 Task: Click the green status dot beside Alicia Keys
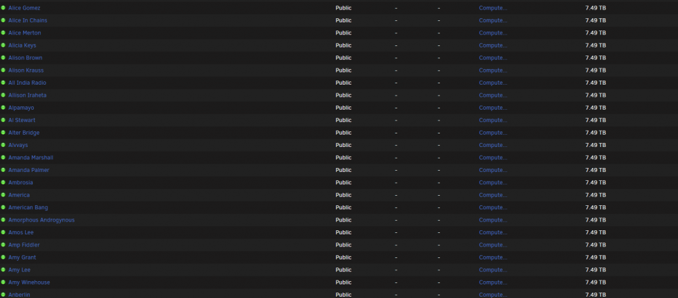coord(3,45)
